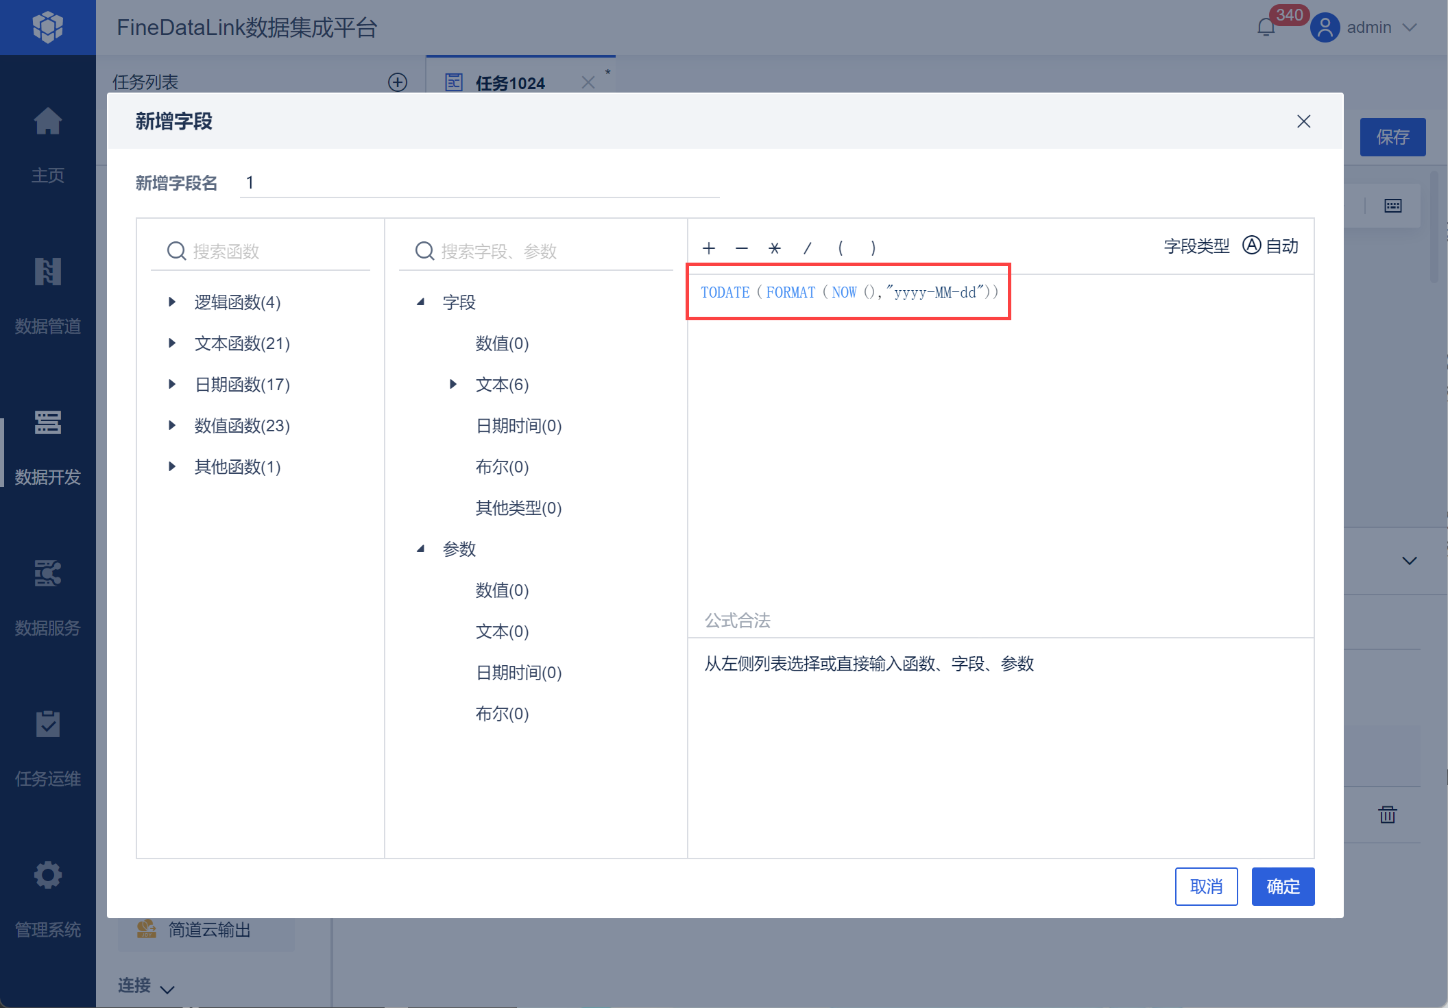Image resolution: width=1448 pixels, height=1008 pixels.
Task: Open the 字段类型 自动 selector
Action: coord(1270,246)
